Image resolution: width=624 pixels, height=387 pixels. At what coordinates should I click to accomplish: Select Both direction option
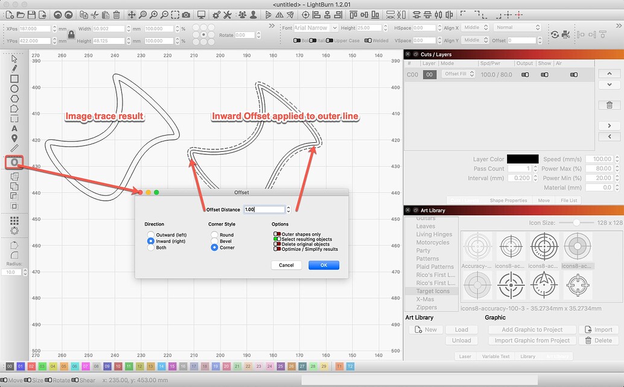click(x=150, y=248)
